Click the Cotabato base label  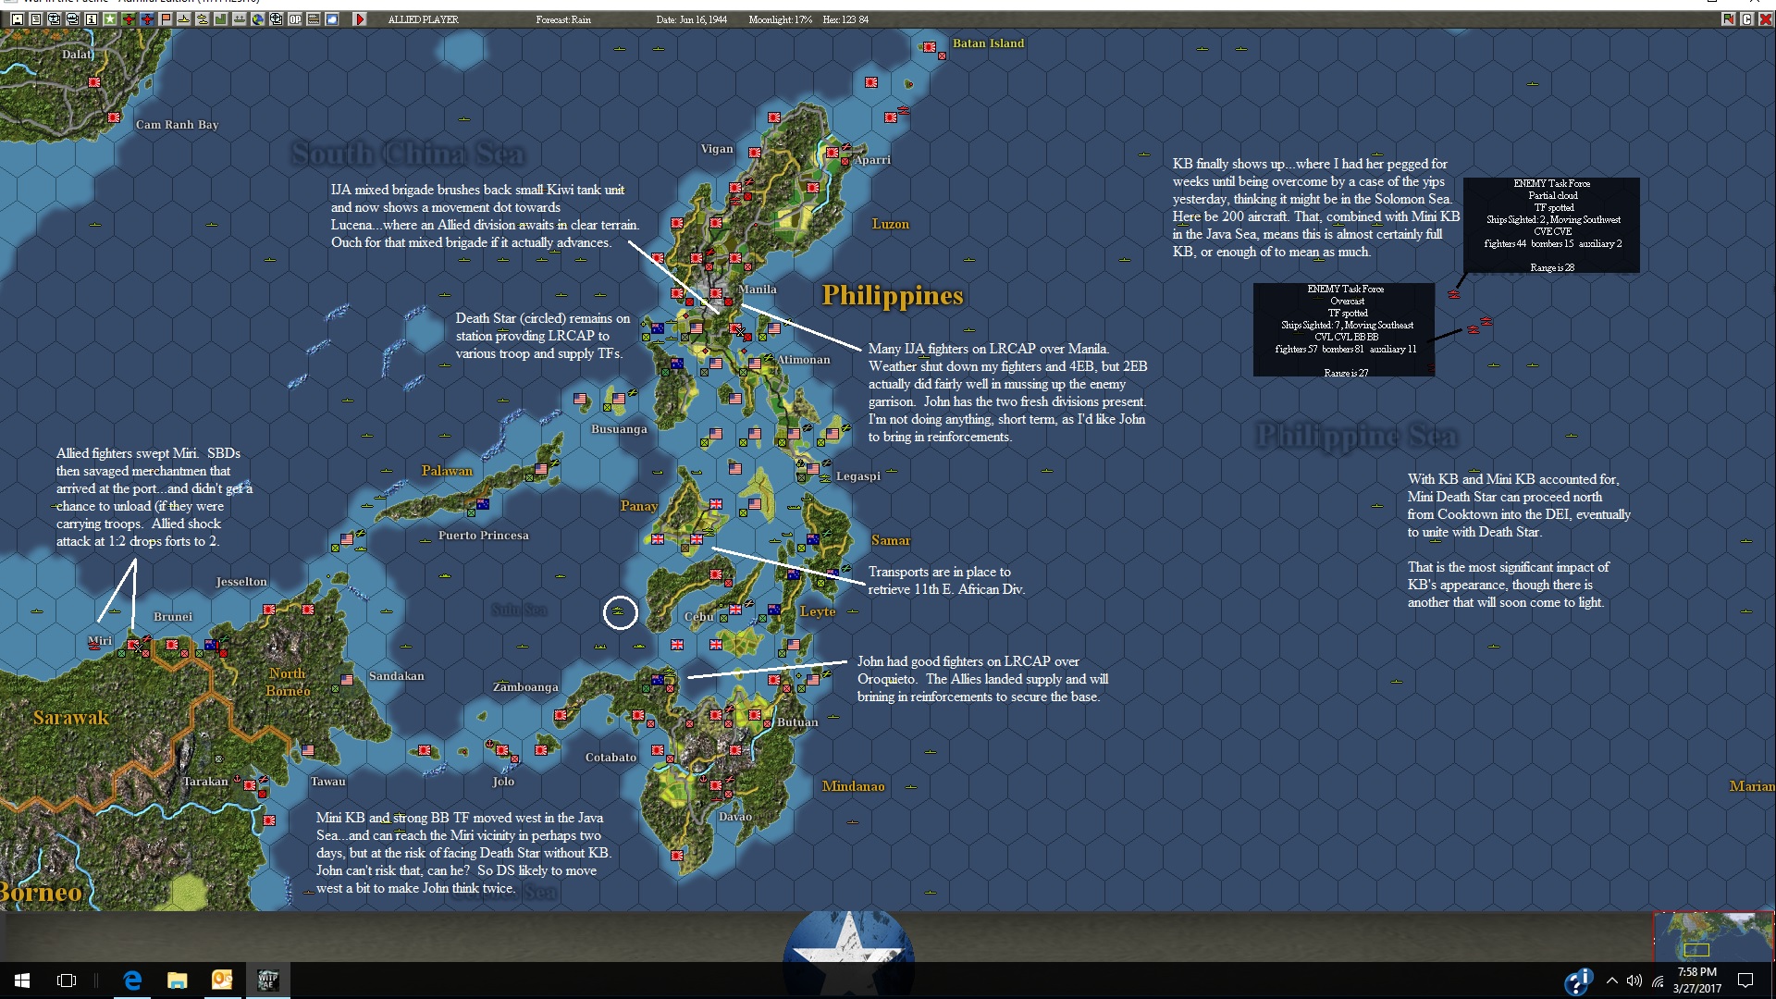pos(610,758)
